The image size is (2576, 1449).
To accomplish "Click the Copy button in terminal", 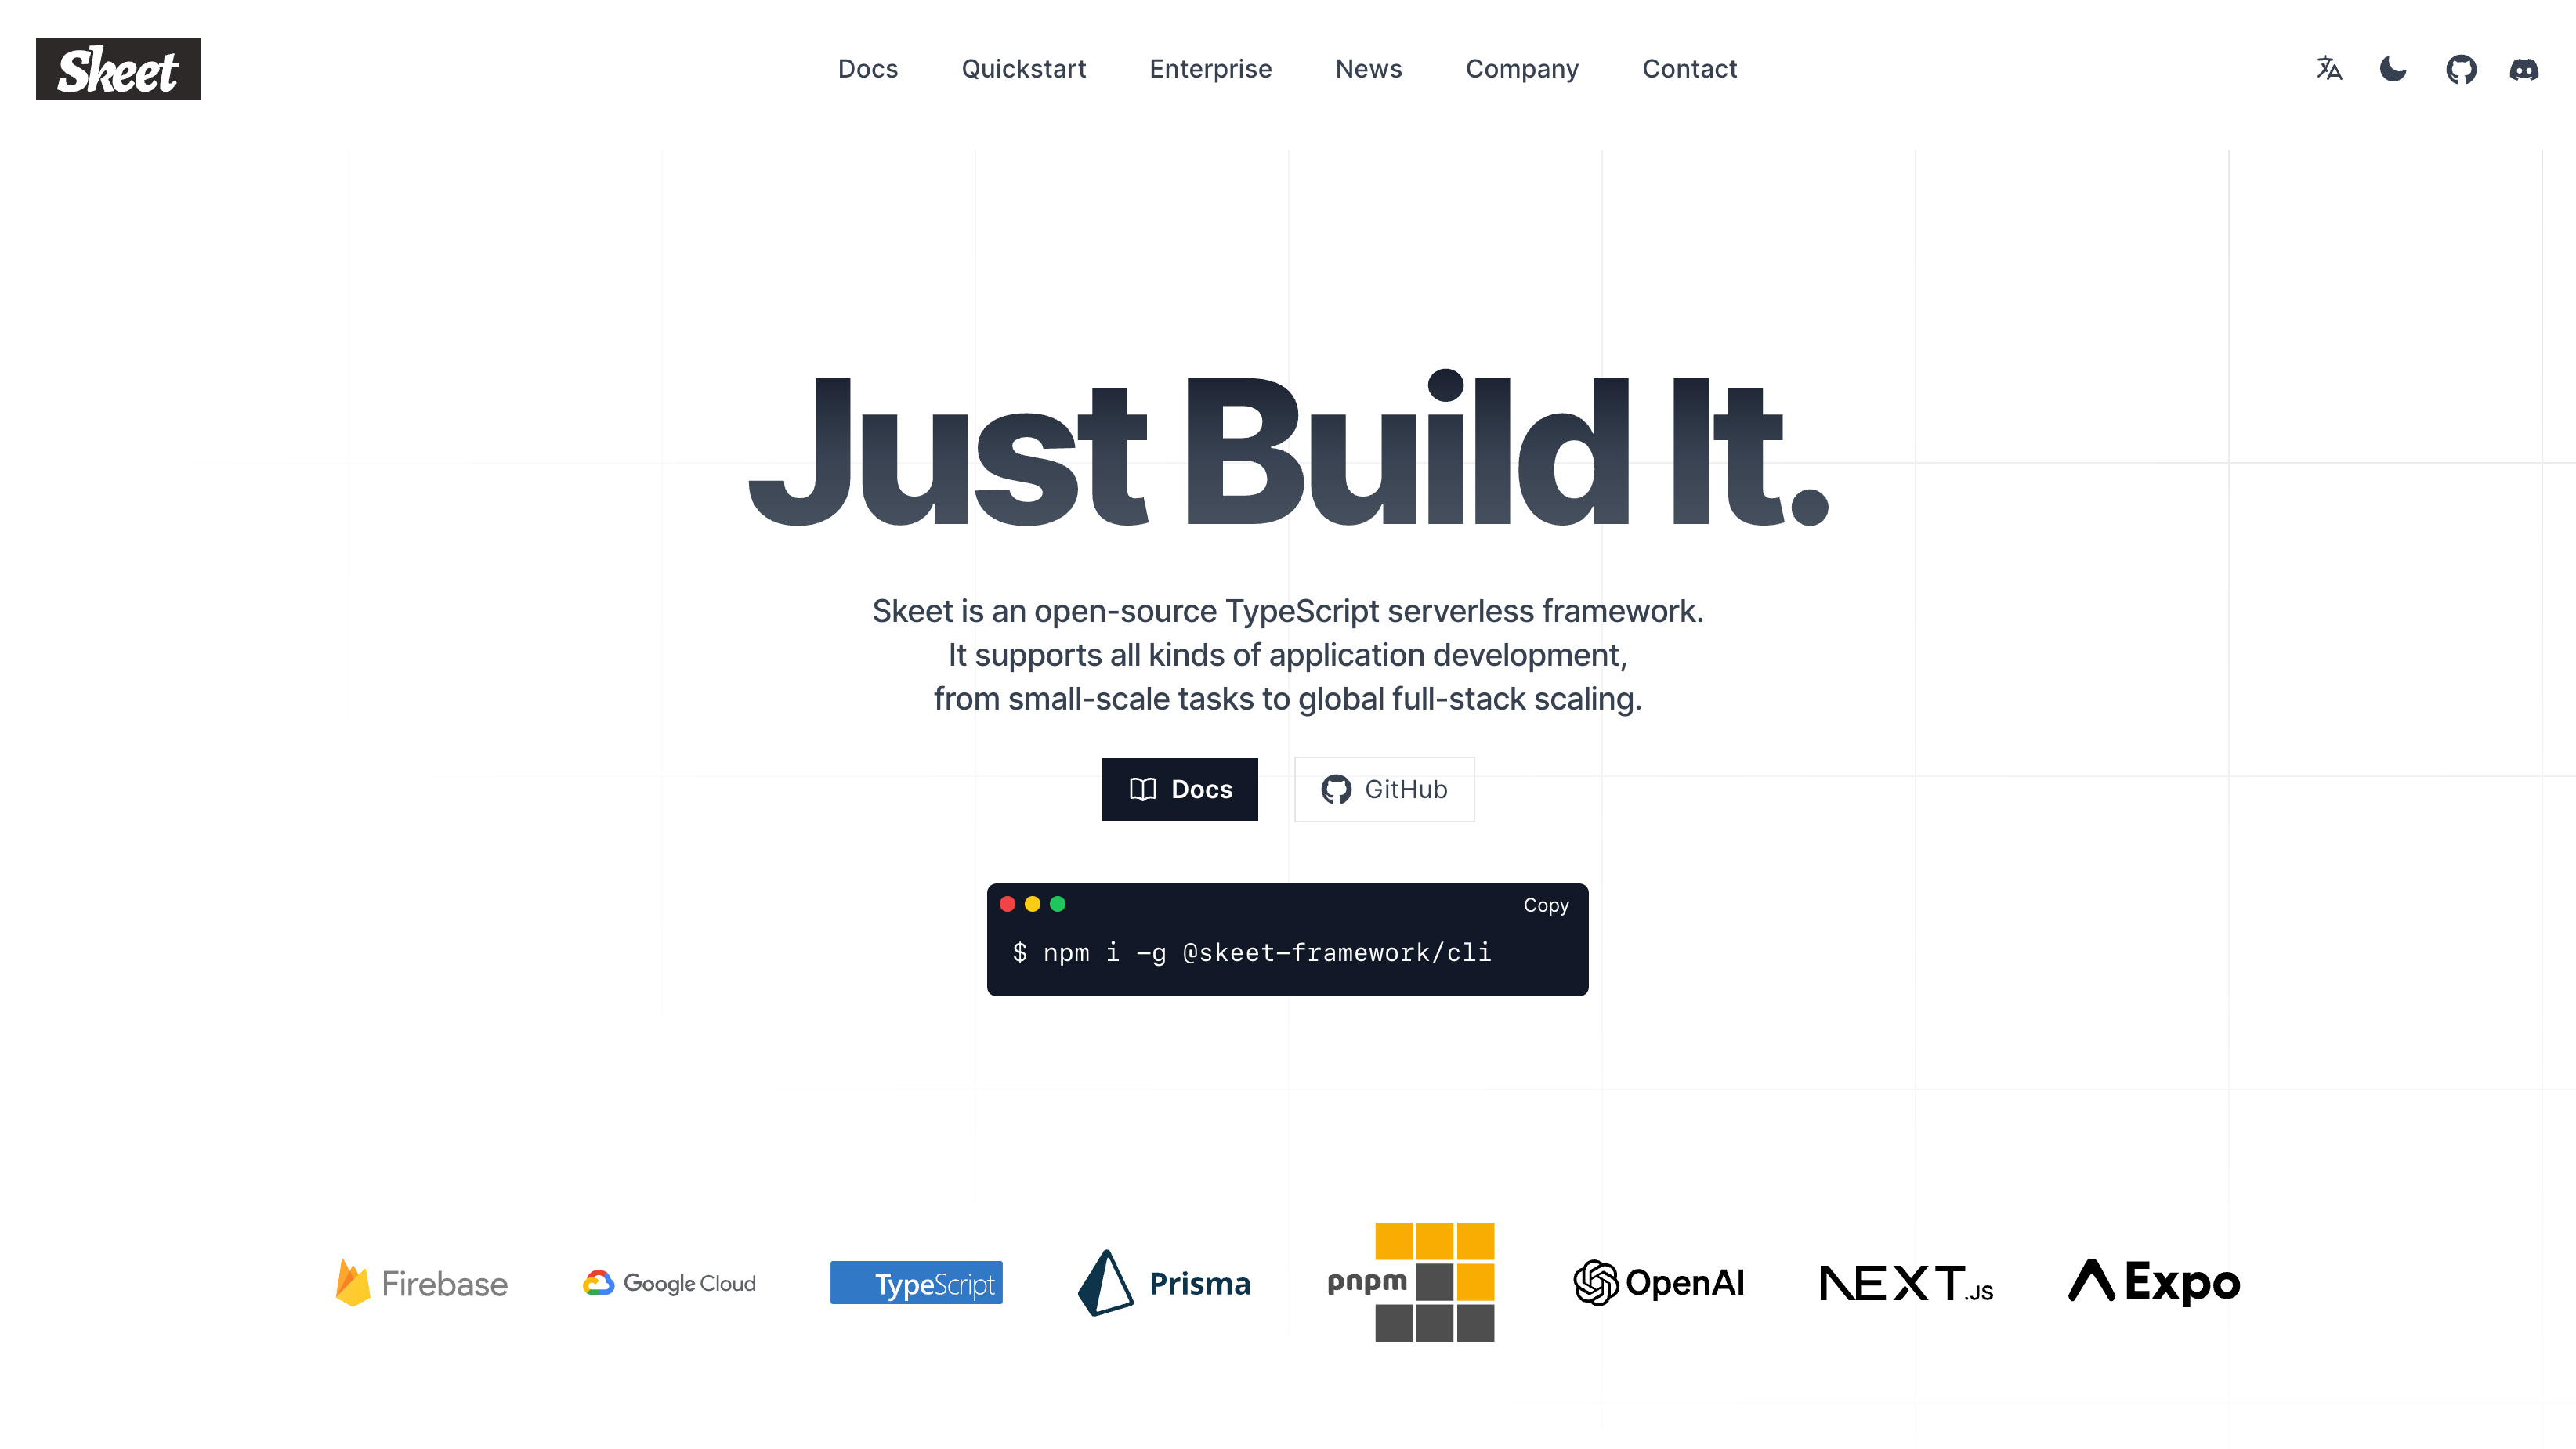I will coord(1543,904).
